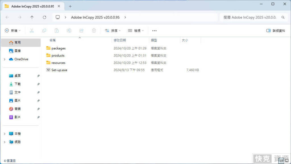Click the pin icon beside Downloads
The width and height of the screenshot is (291, 164).
[38, 84]
